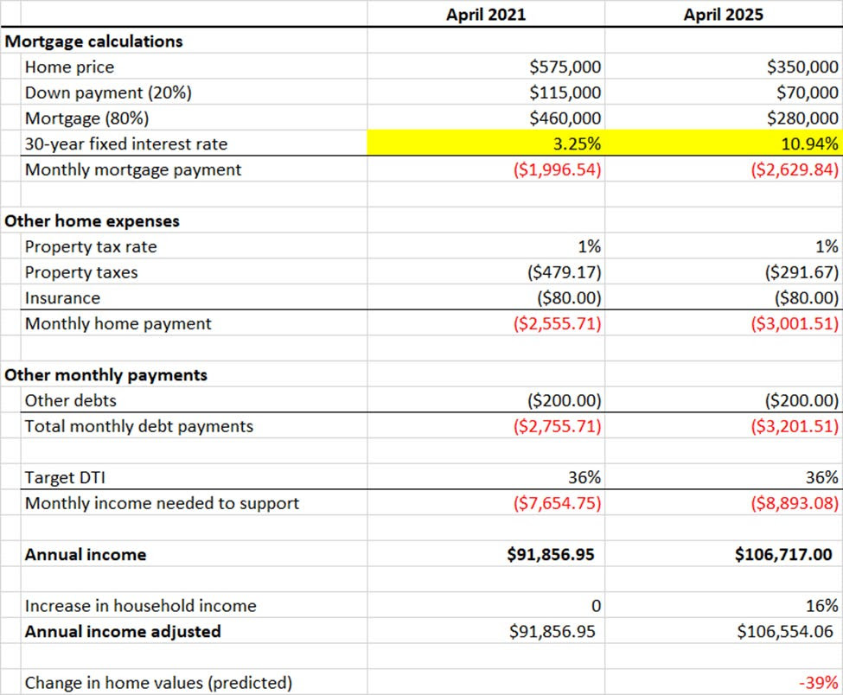The width and height of the screenshot is (843, 695).
Task: Select the Insurance row label cell
Action: click(x=62, y=298)
